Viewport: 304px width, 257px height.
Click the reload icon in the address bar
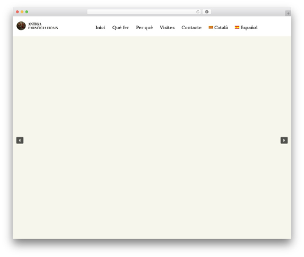click(x=198, y=12)
